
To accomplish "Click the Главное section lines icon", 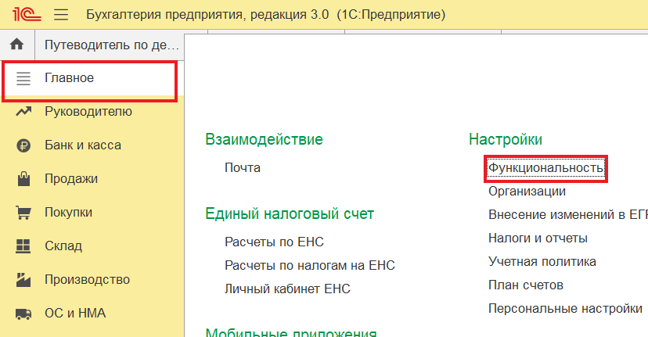I will (x=23, y=78).
